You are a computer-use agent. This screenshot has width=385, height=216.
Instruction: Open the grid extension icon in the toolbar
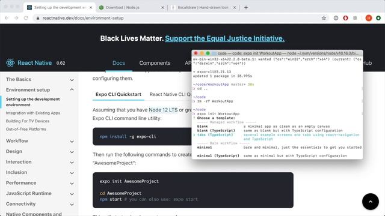tap(355, 18)
